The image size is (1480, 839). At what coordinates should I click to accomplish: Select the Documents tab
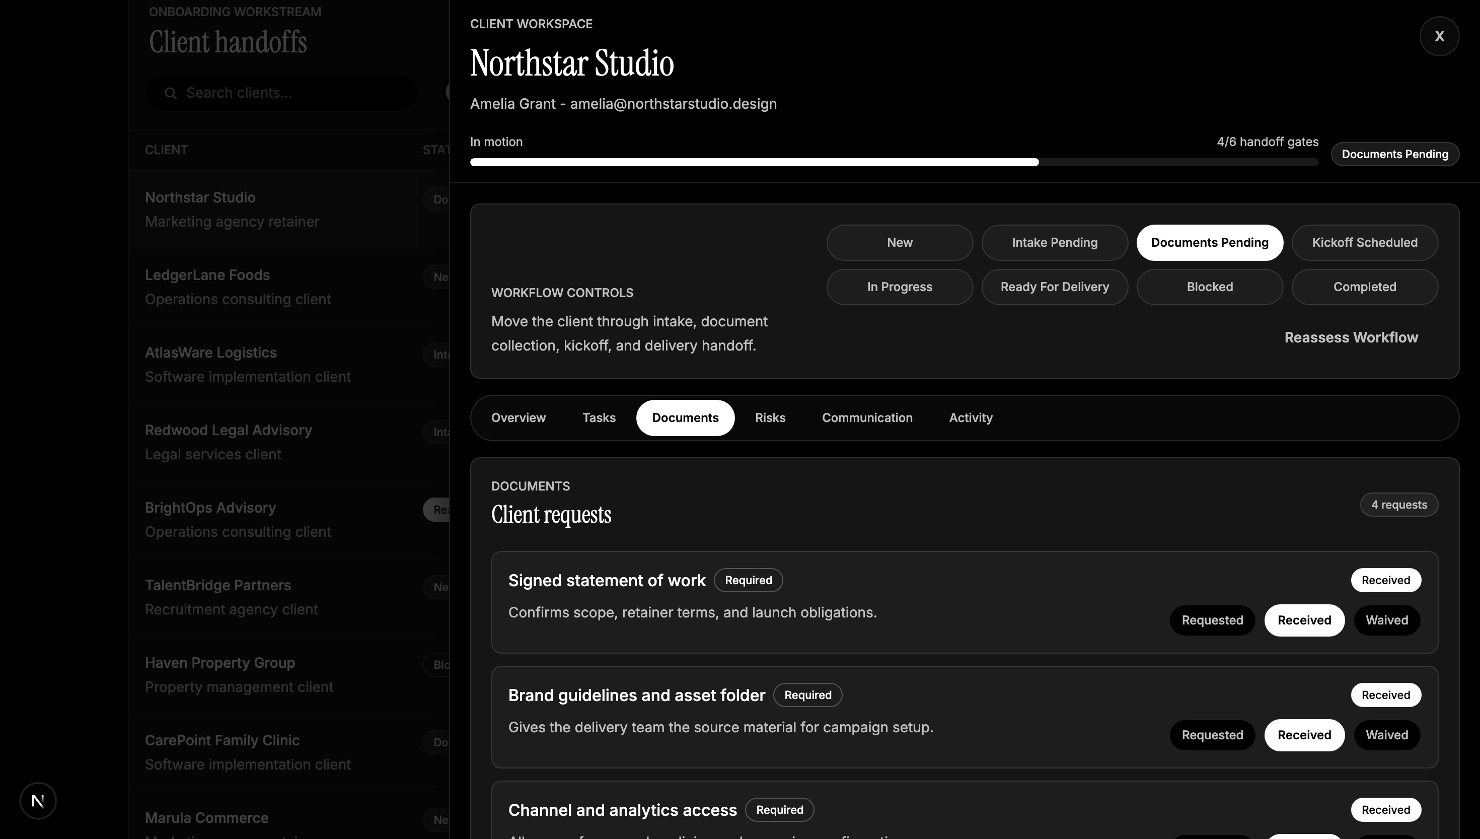point(685,418)
